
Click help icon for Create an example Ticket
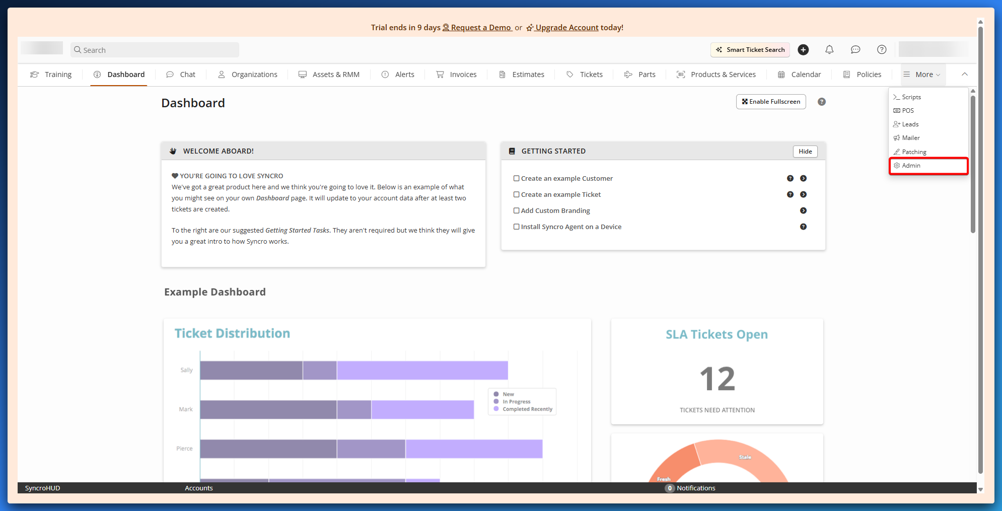tap(790, 194)
